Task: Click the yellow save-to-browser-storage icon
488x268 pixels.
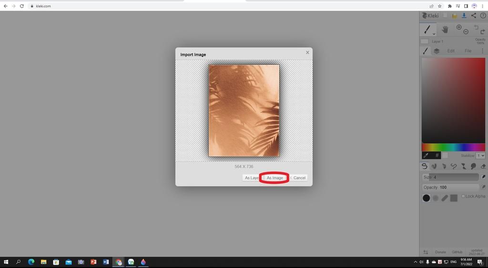Action: (x=455, y=16)
